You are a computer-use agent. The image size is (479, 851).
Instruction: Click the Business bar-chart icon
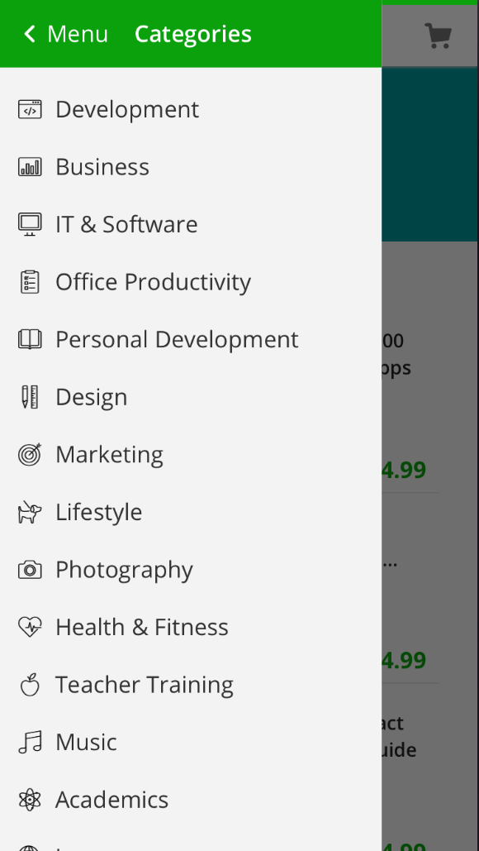(30, 166)
